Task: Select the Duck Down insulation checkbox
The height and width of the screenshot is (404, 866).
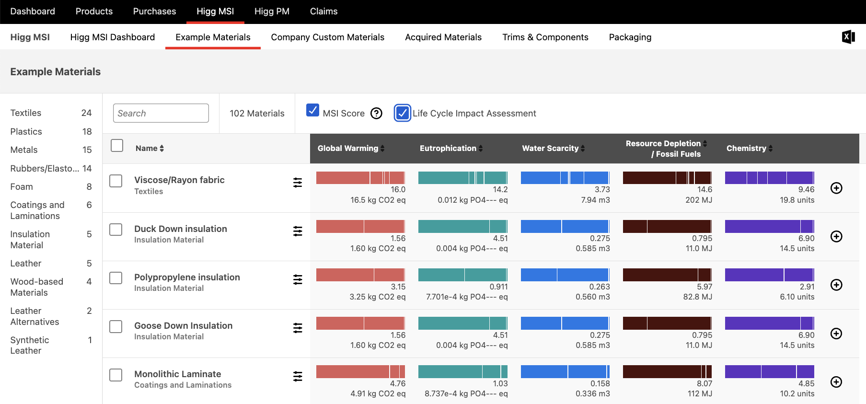Action: tap(115, 229)
